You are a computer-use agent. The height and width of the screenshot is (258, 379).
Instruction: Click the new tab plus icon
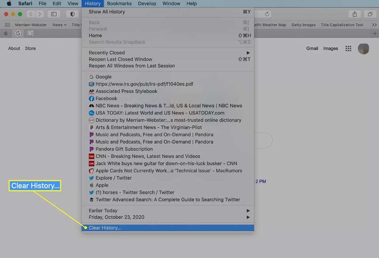[x=375, y=34]
